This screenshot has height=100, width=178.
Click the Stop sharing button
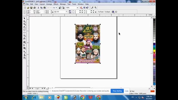tap(117, 91)
